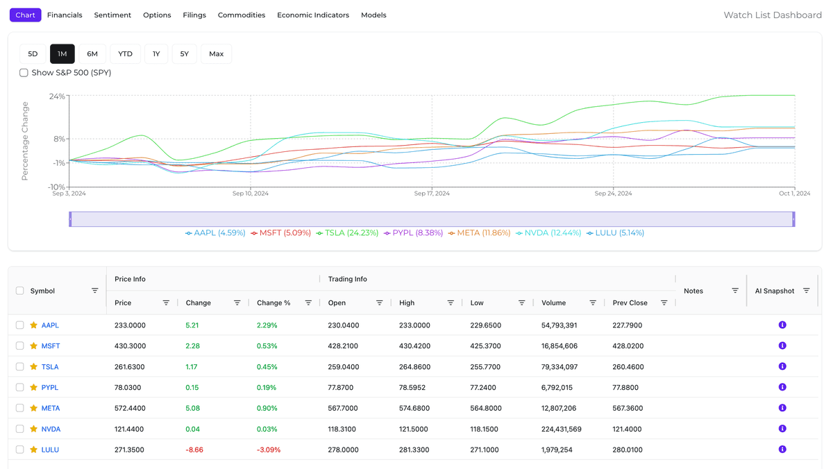
Task: Open AI Snapshot info for MSFT row
Action: pos(782,346)
